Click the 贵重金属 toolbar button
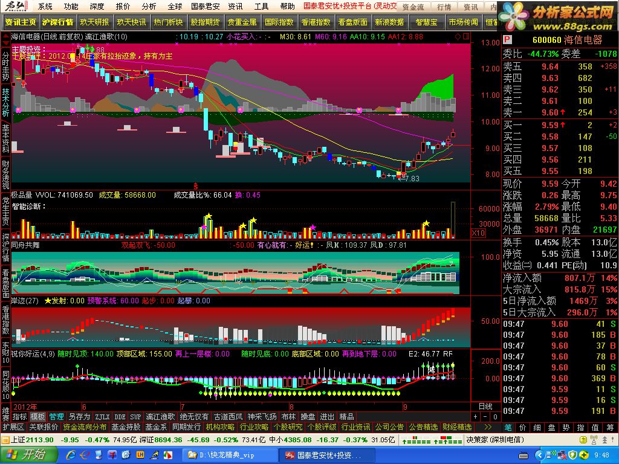Image resolution: width=619 pixels, height=464 pixels. tap(242, 22)
